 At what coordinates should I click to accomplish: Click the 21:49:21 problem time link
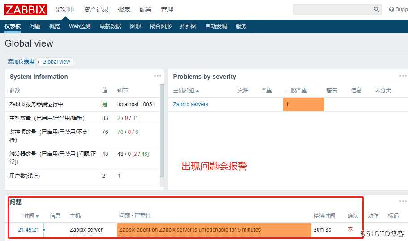pos(28,230)
